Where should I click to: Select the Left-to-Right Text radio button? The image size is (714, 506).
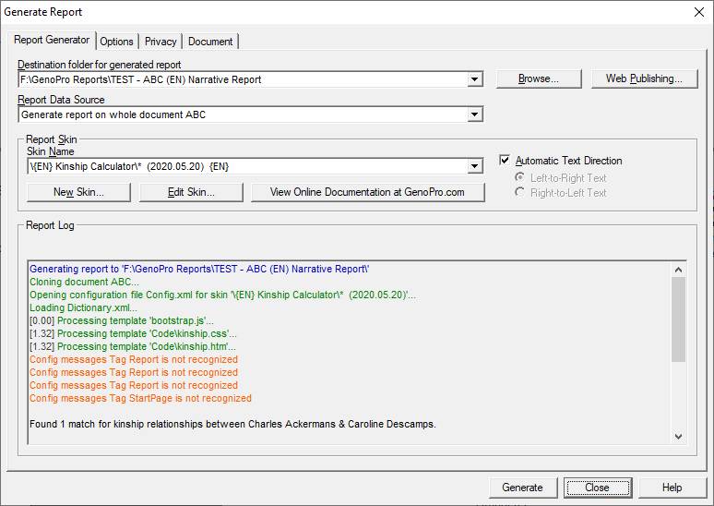point(519,177)
